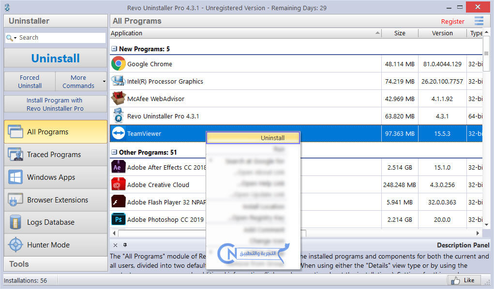This screenshot has width=494, height=289.
Task: Click into the Search input field
Action: (61, 38)
